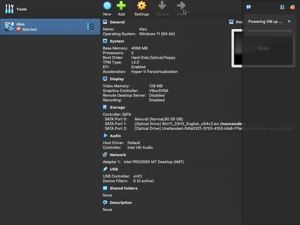
Task: Click the Audio speaker icon
Action: click(x=105, y=135)
